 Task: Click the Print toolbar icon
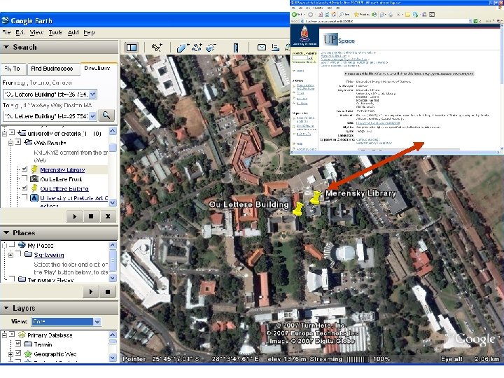[x=275, y=48]
